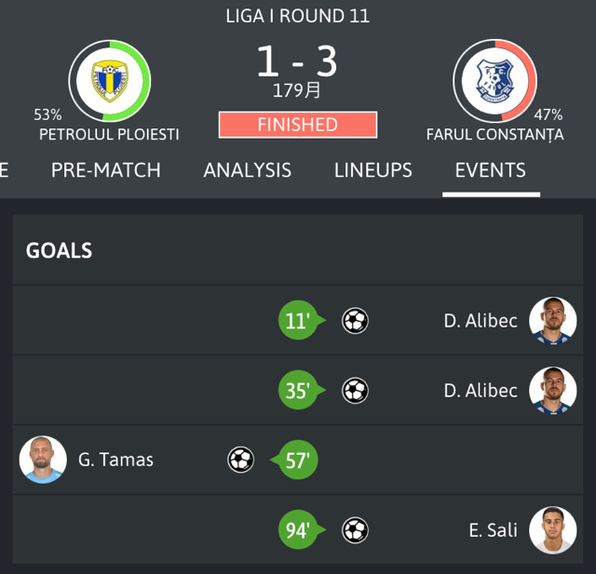The width and height of the screenshot is (596, 574).
Task: Select the 57' minute goal marker
Action: click(x=294, y=460)
